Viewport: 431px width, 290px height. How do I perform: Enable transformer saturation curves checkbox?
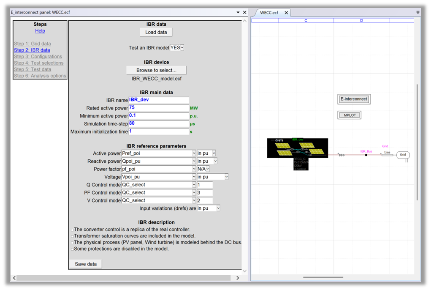tap(72, 236)
